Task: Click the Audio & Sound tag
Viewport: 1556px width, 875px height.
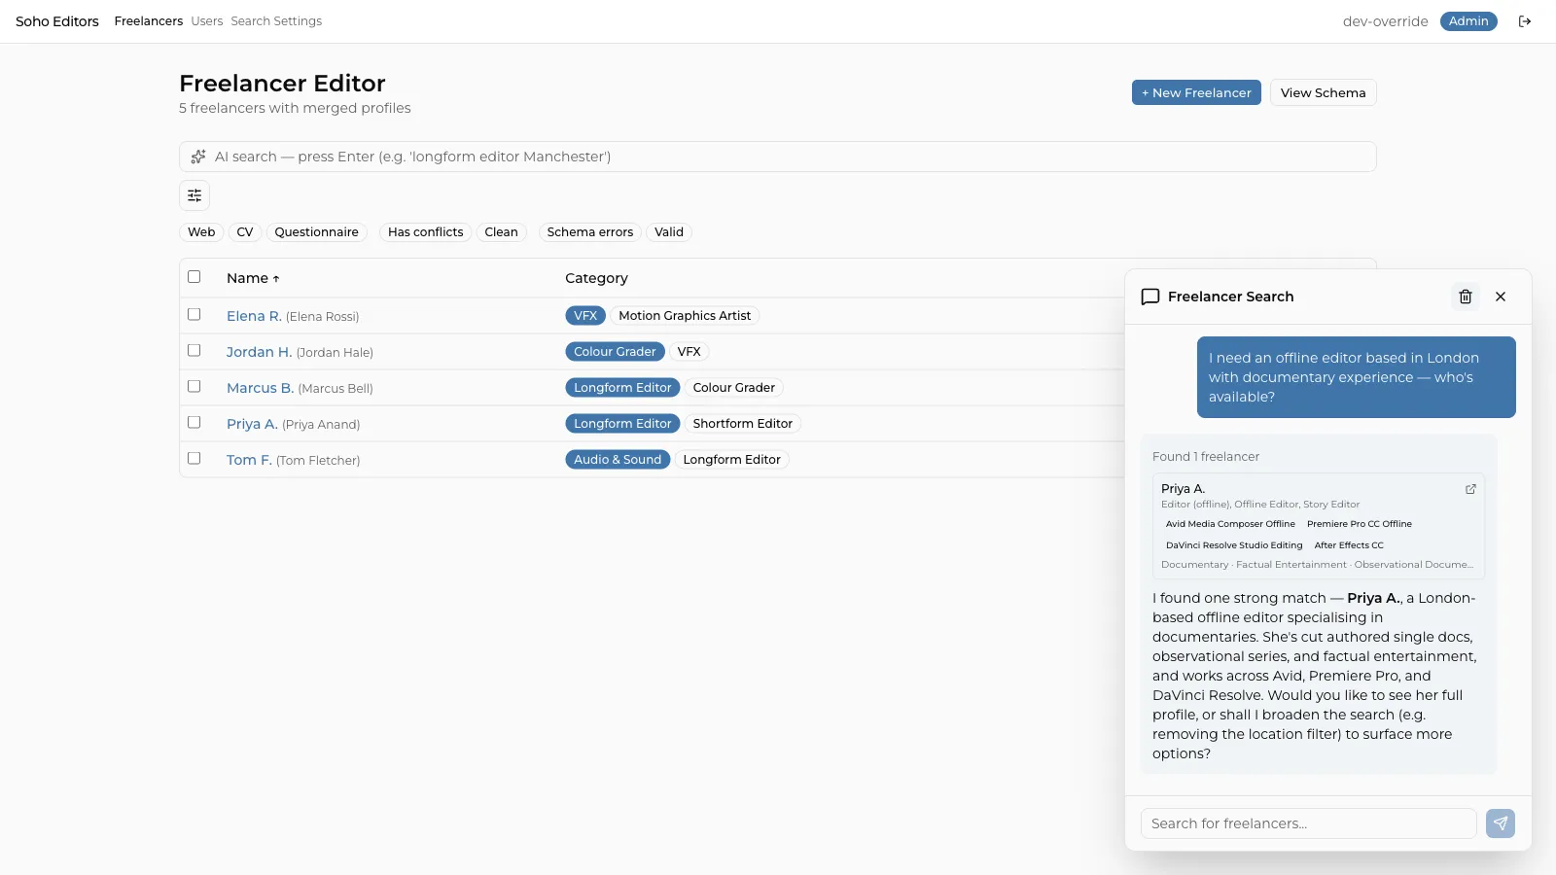Action: coord(618,460)
